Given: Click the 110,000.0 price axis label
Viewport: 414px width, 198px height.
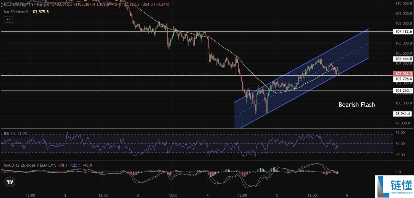Looking at the screenshot, I should pyautogui.click(x=403, y=4).
